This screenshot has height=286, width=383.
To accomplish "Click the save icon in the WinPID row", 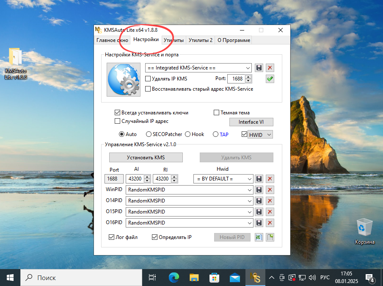I will (259, 190).
